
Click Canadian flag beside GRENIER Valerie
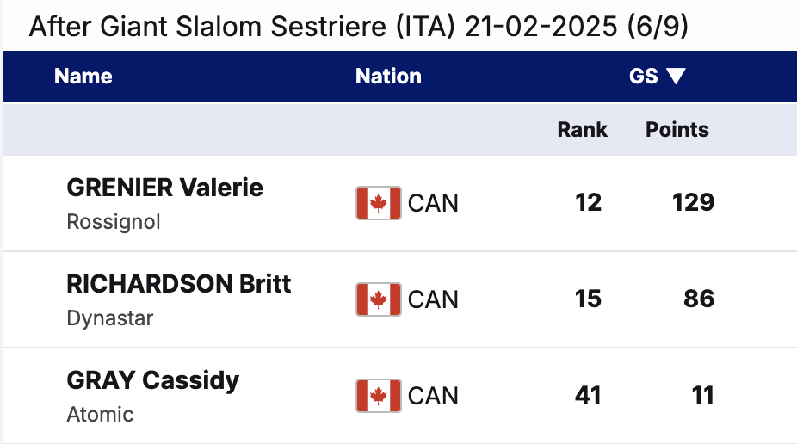[378, 203]
